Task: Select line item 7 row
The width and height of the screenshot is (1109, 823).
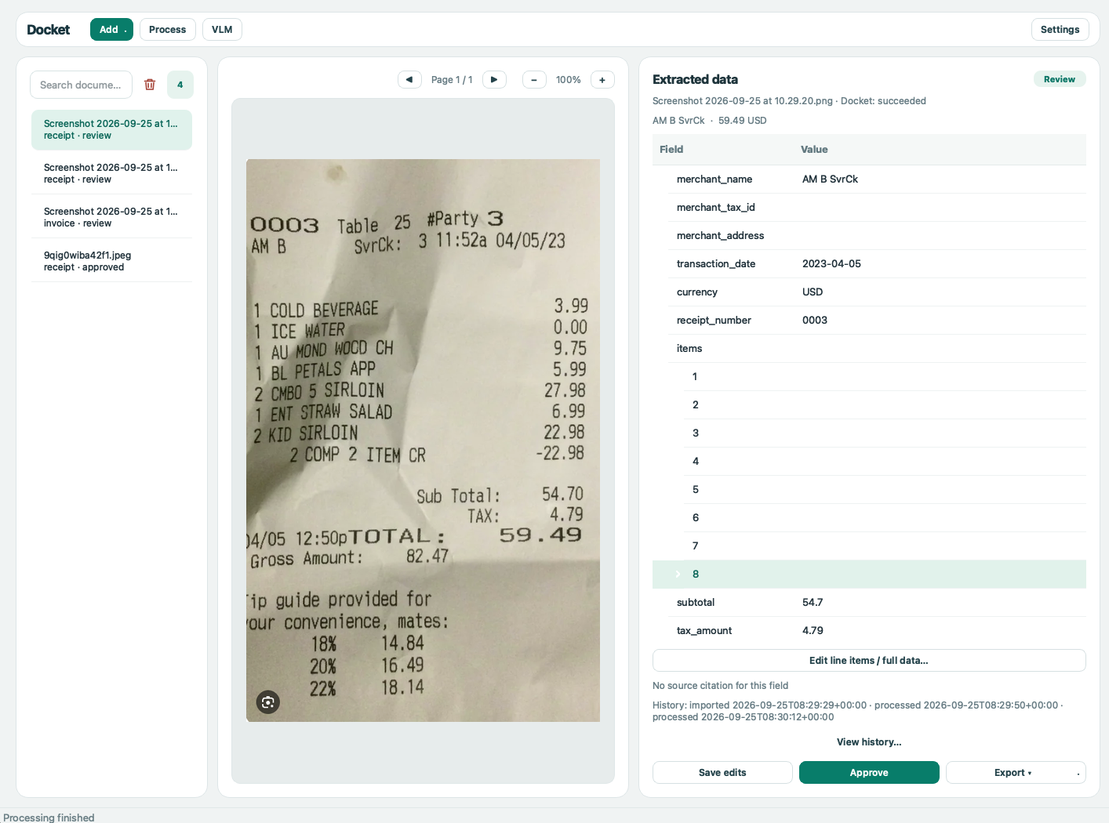Action: (x=869, y=546)
